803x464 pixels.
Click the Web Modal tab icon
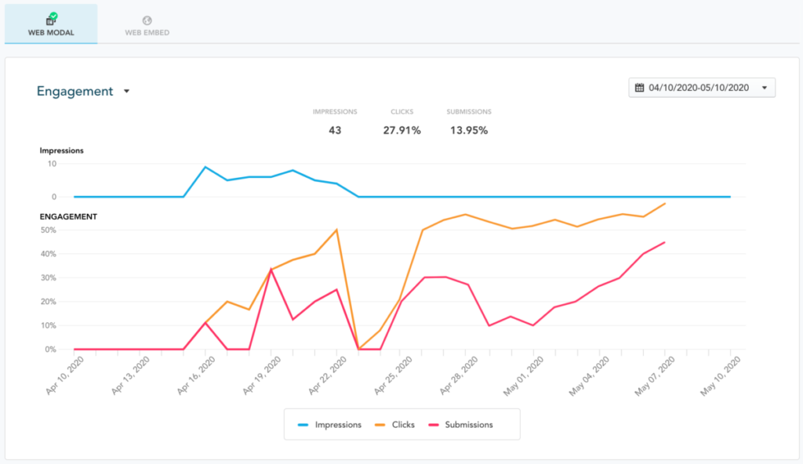point(51,19)
